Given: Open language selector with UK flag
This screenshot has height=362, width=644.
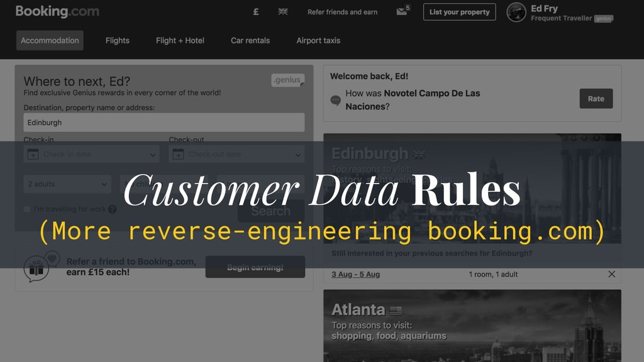Looking at the screenshot, I should pos(283,12).
